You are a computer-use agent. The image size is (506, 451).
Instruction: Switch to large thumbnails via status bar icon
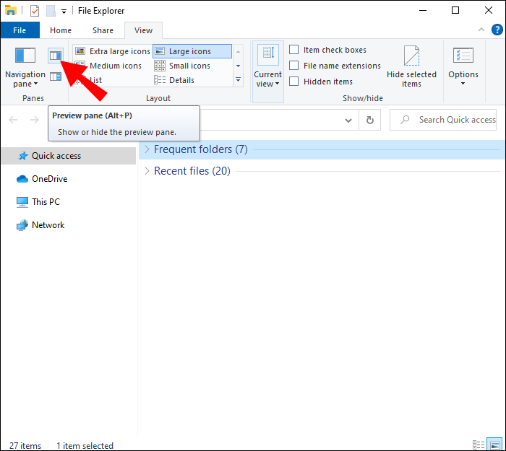494,445
